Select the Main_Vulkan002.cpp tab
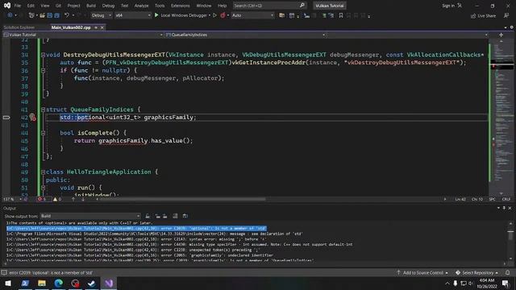516x290 pixels. [x=71, y=27]
